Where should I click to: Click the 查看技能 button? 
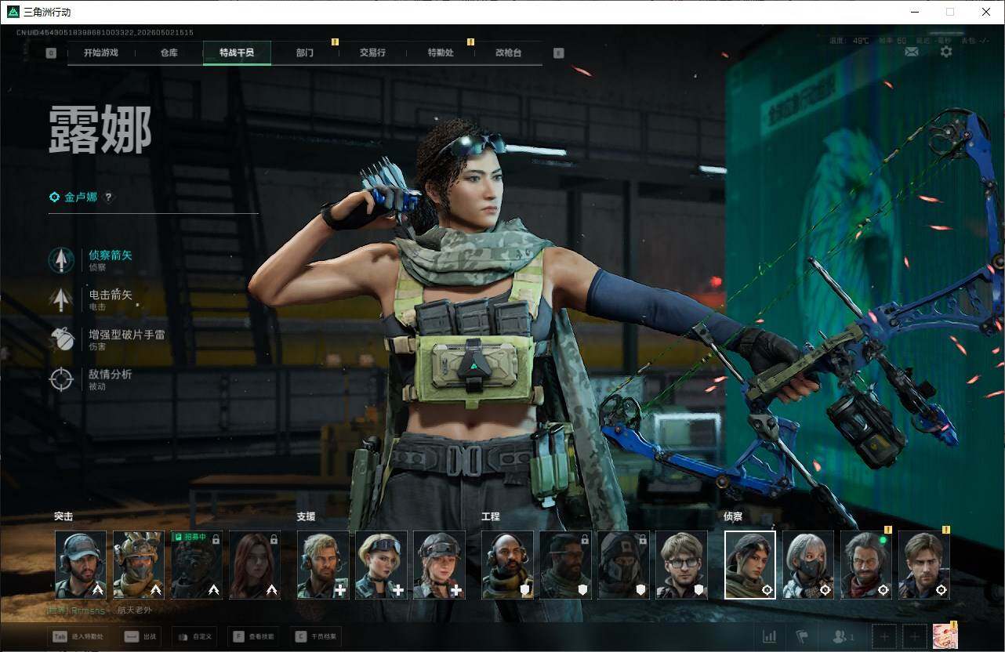[254, 636]
